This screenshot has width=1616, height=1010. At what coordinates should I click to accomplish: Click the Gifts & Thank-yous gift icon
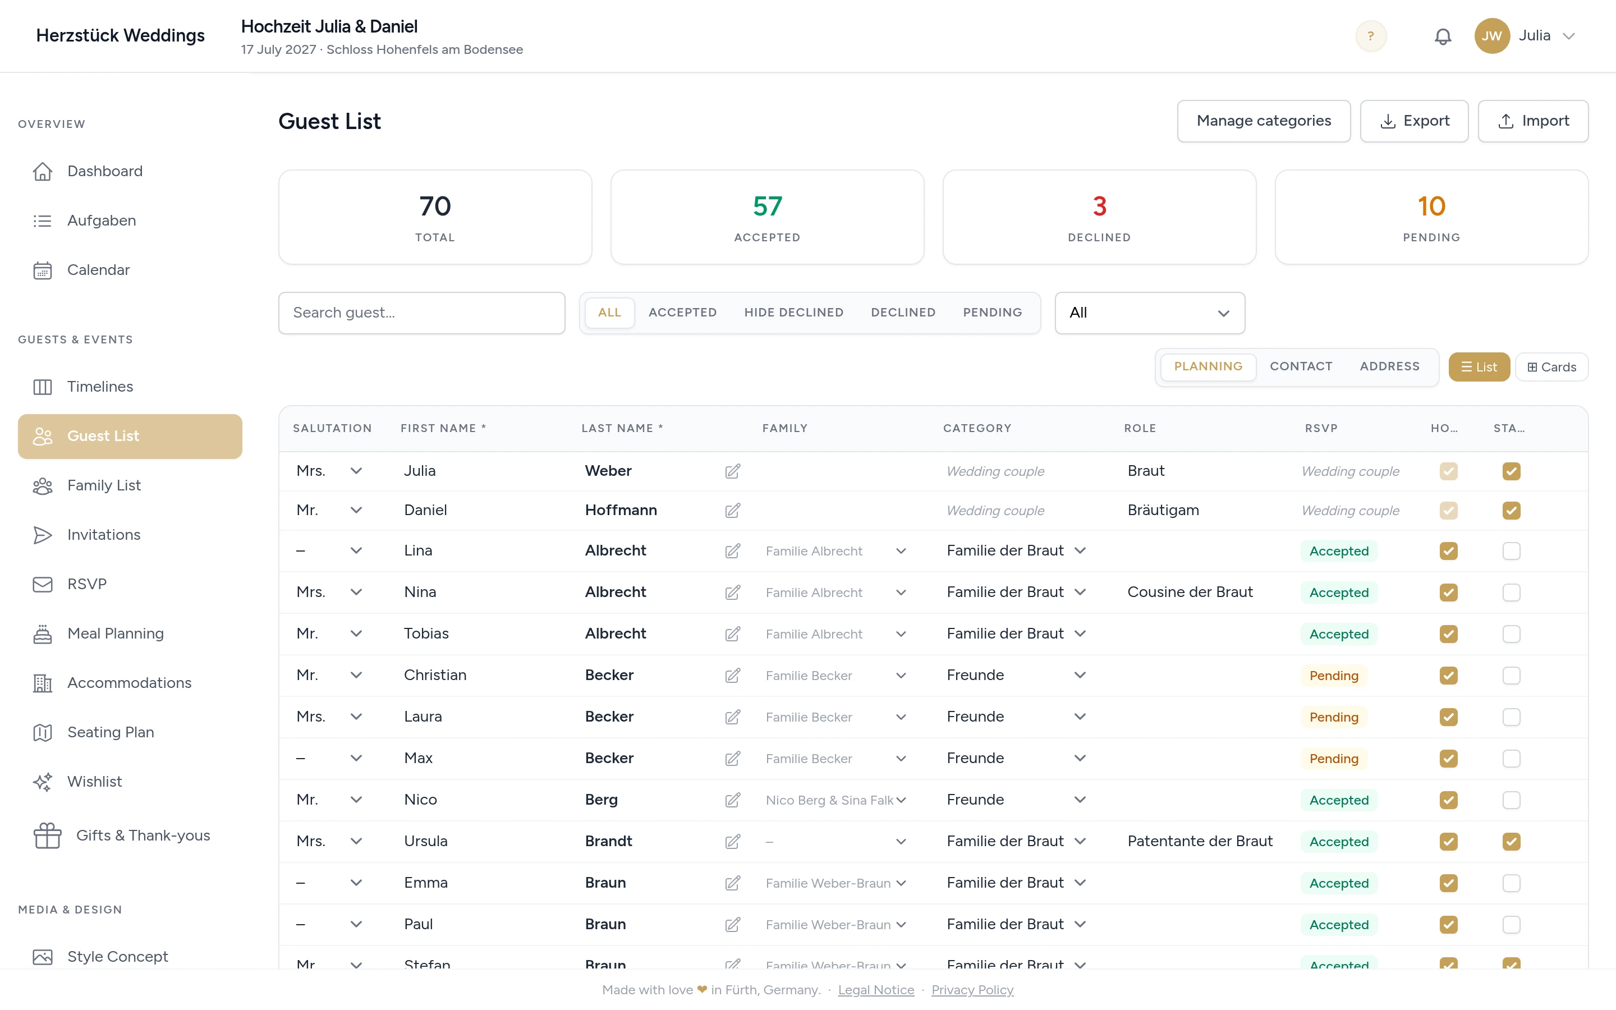[x=47, y=835]
